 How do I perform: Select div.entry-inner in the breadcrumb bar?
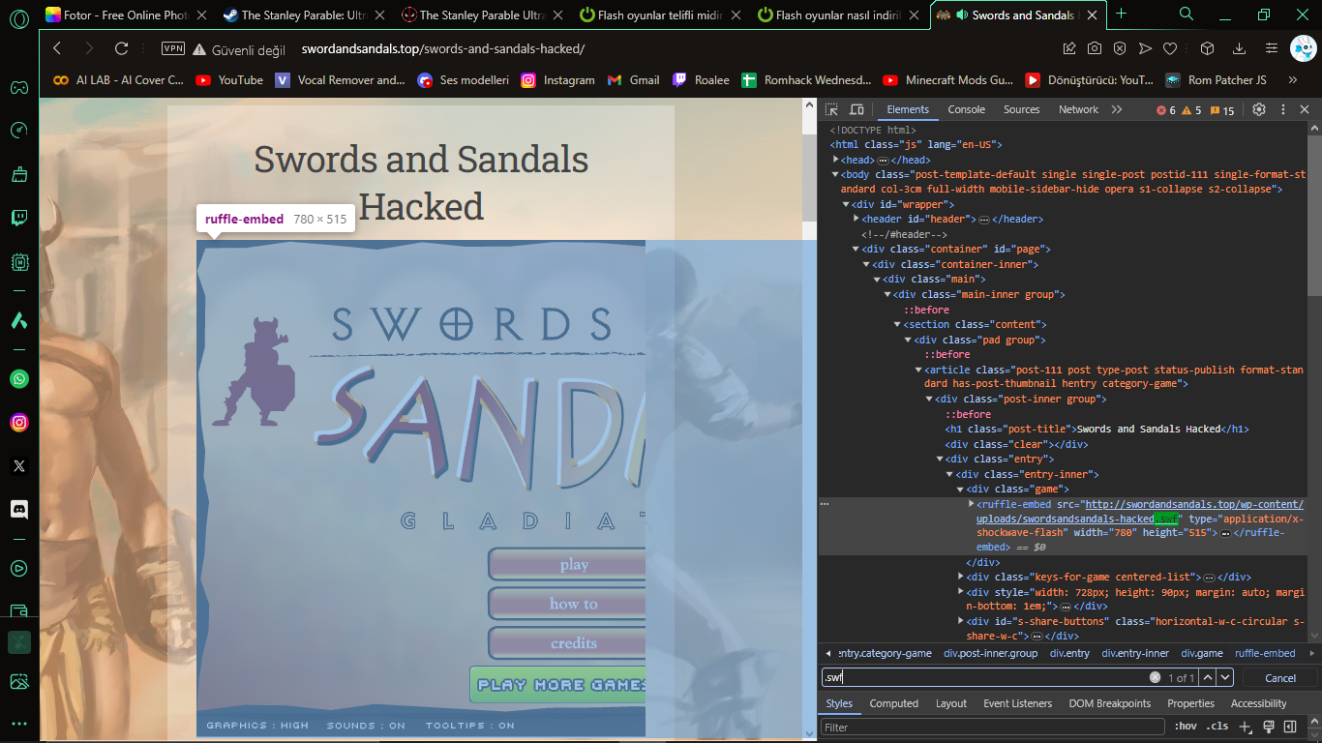(x=1134, y=653)
